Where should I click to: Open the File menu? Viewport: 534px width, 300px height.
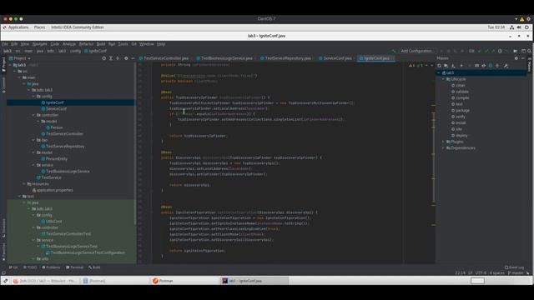click(5, 44)
